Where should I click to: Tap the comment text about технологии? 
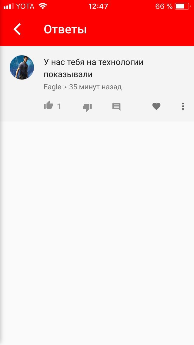click(x=94, y=68)
